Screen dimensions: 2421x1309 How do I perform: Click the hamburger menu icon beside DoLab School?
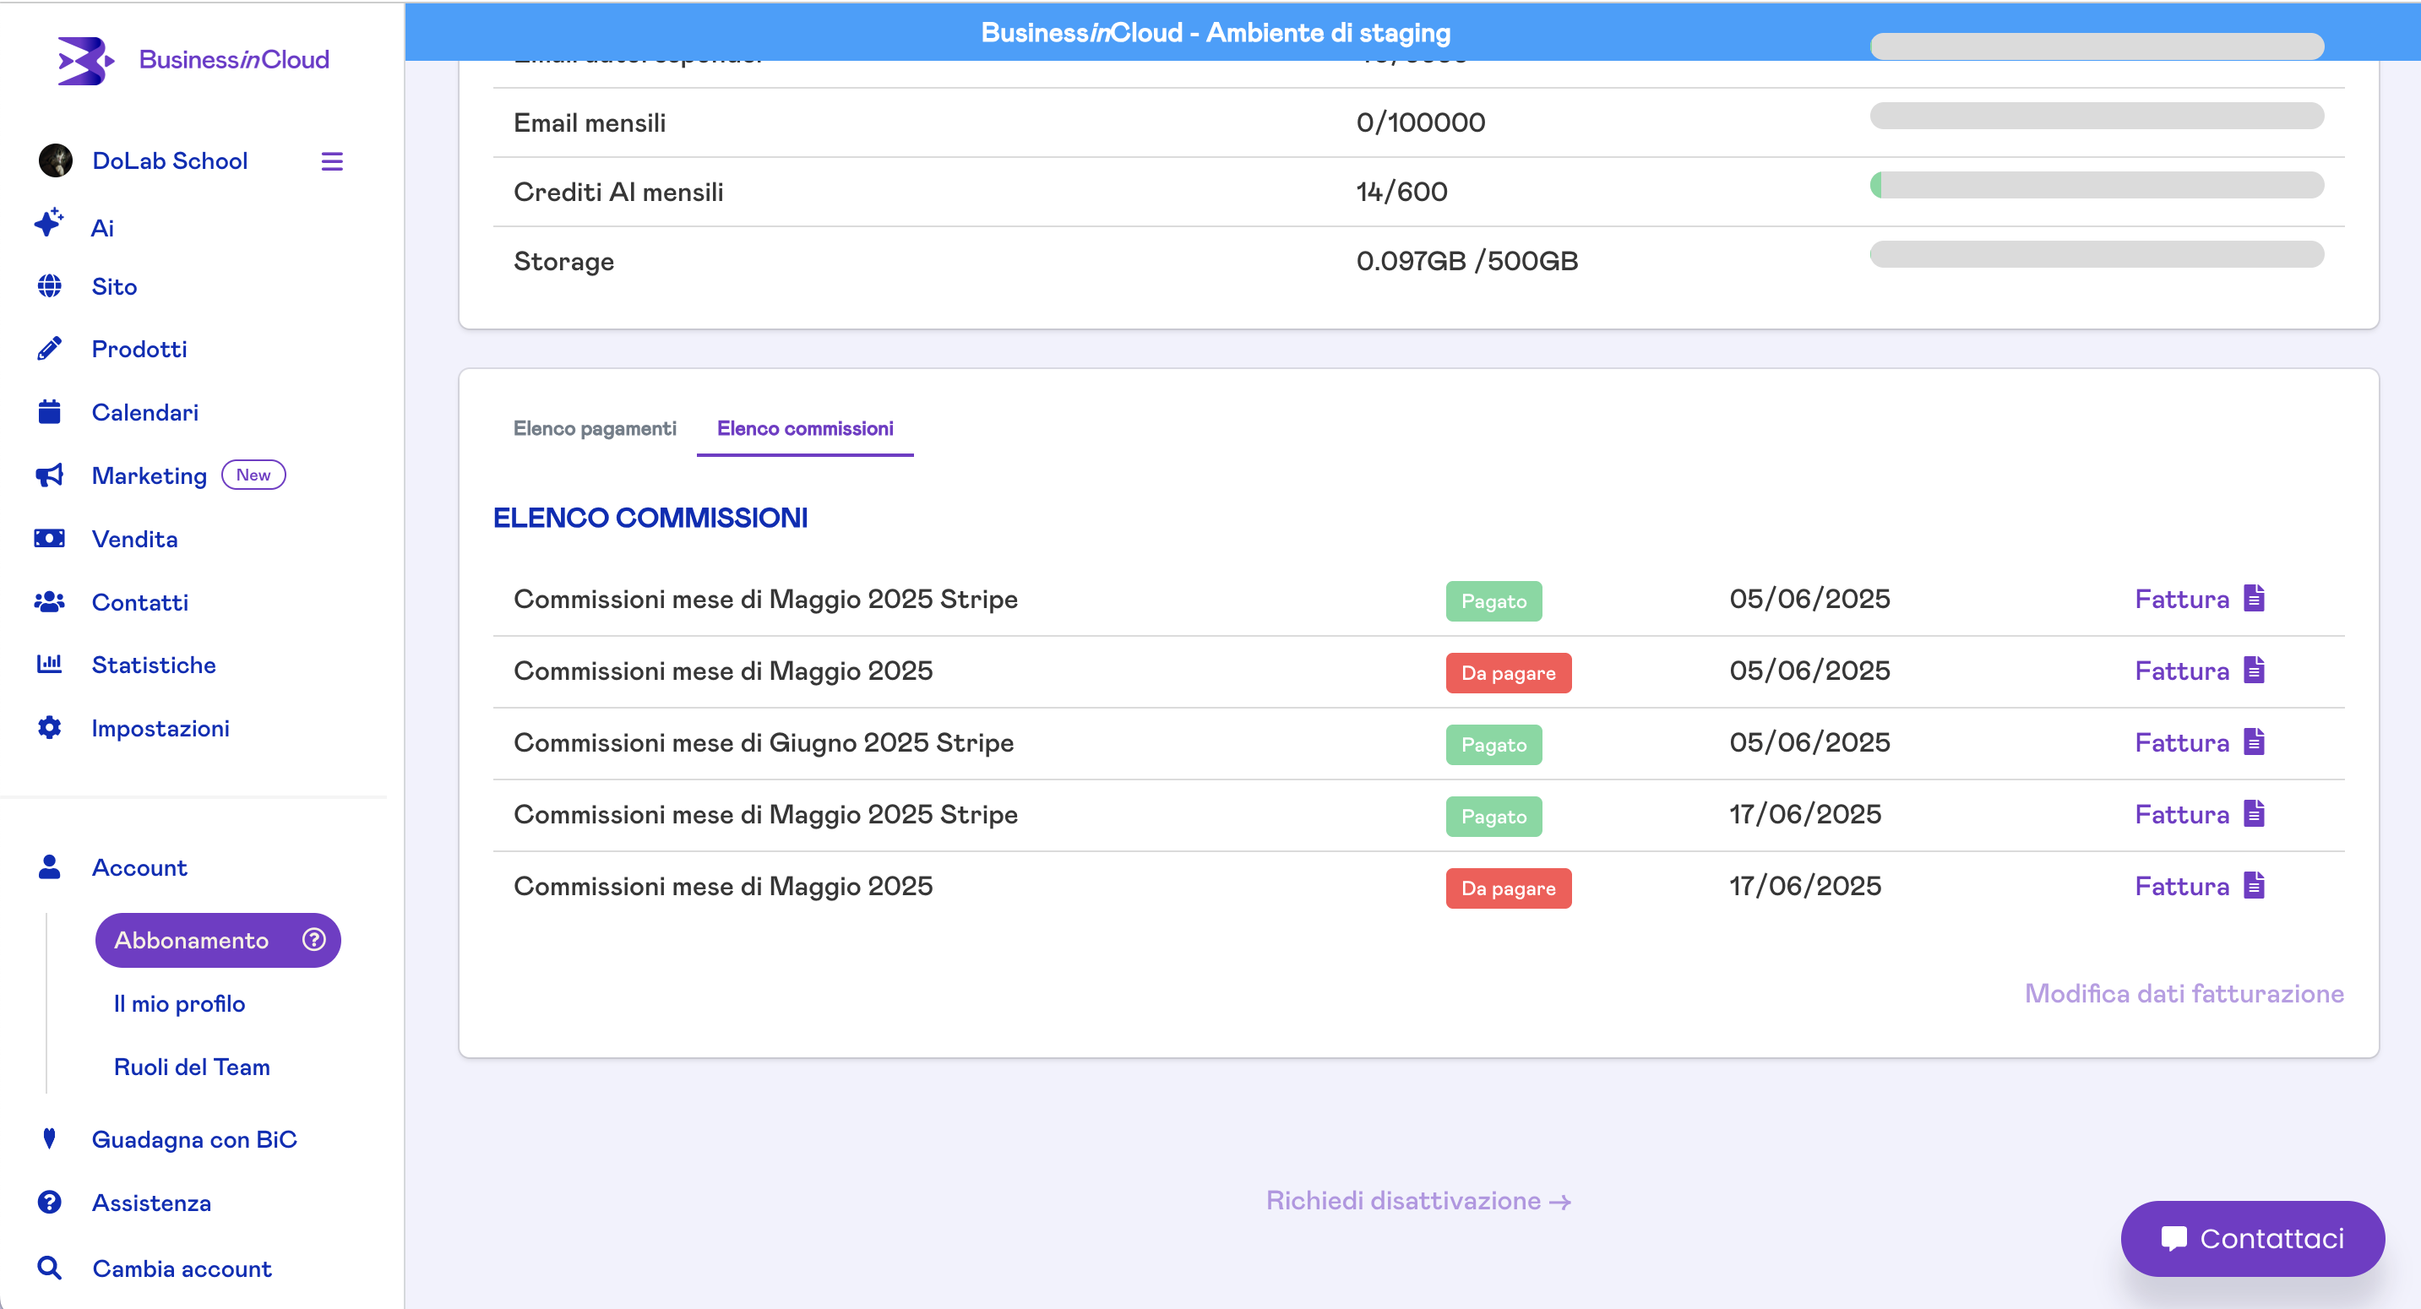(x=332, y=160)
